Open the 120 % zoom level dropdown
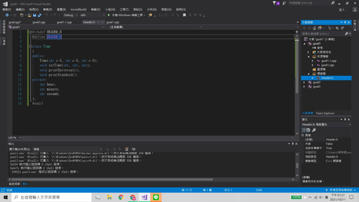This screenshot has width=359, height=202. tap(15, 137)
